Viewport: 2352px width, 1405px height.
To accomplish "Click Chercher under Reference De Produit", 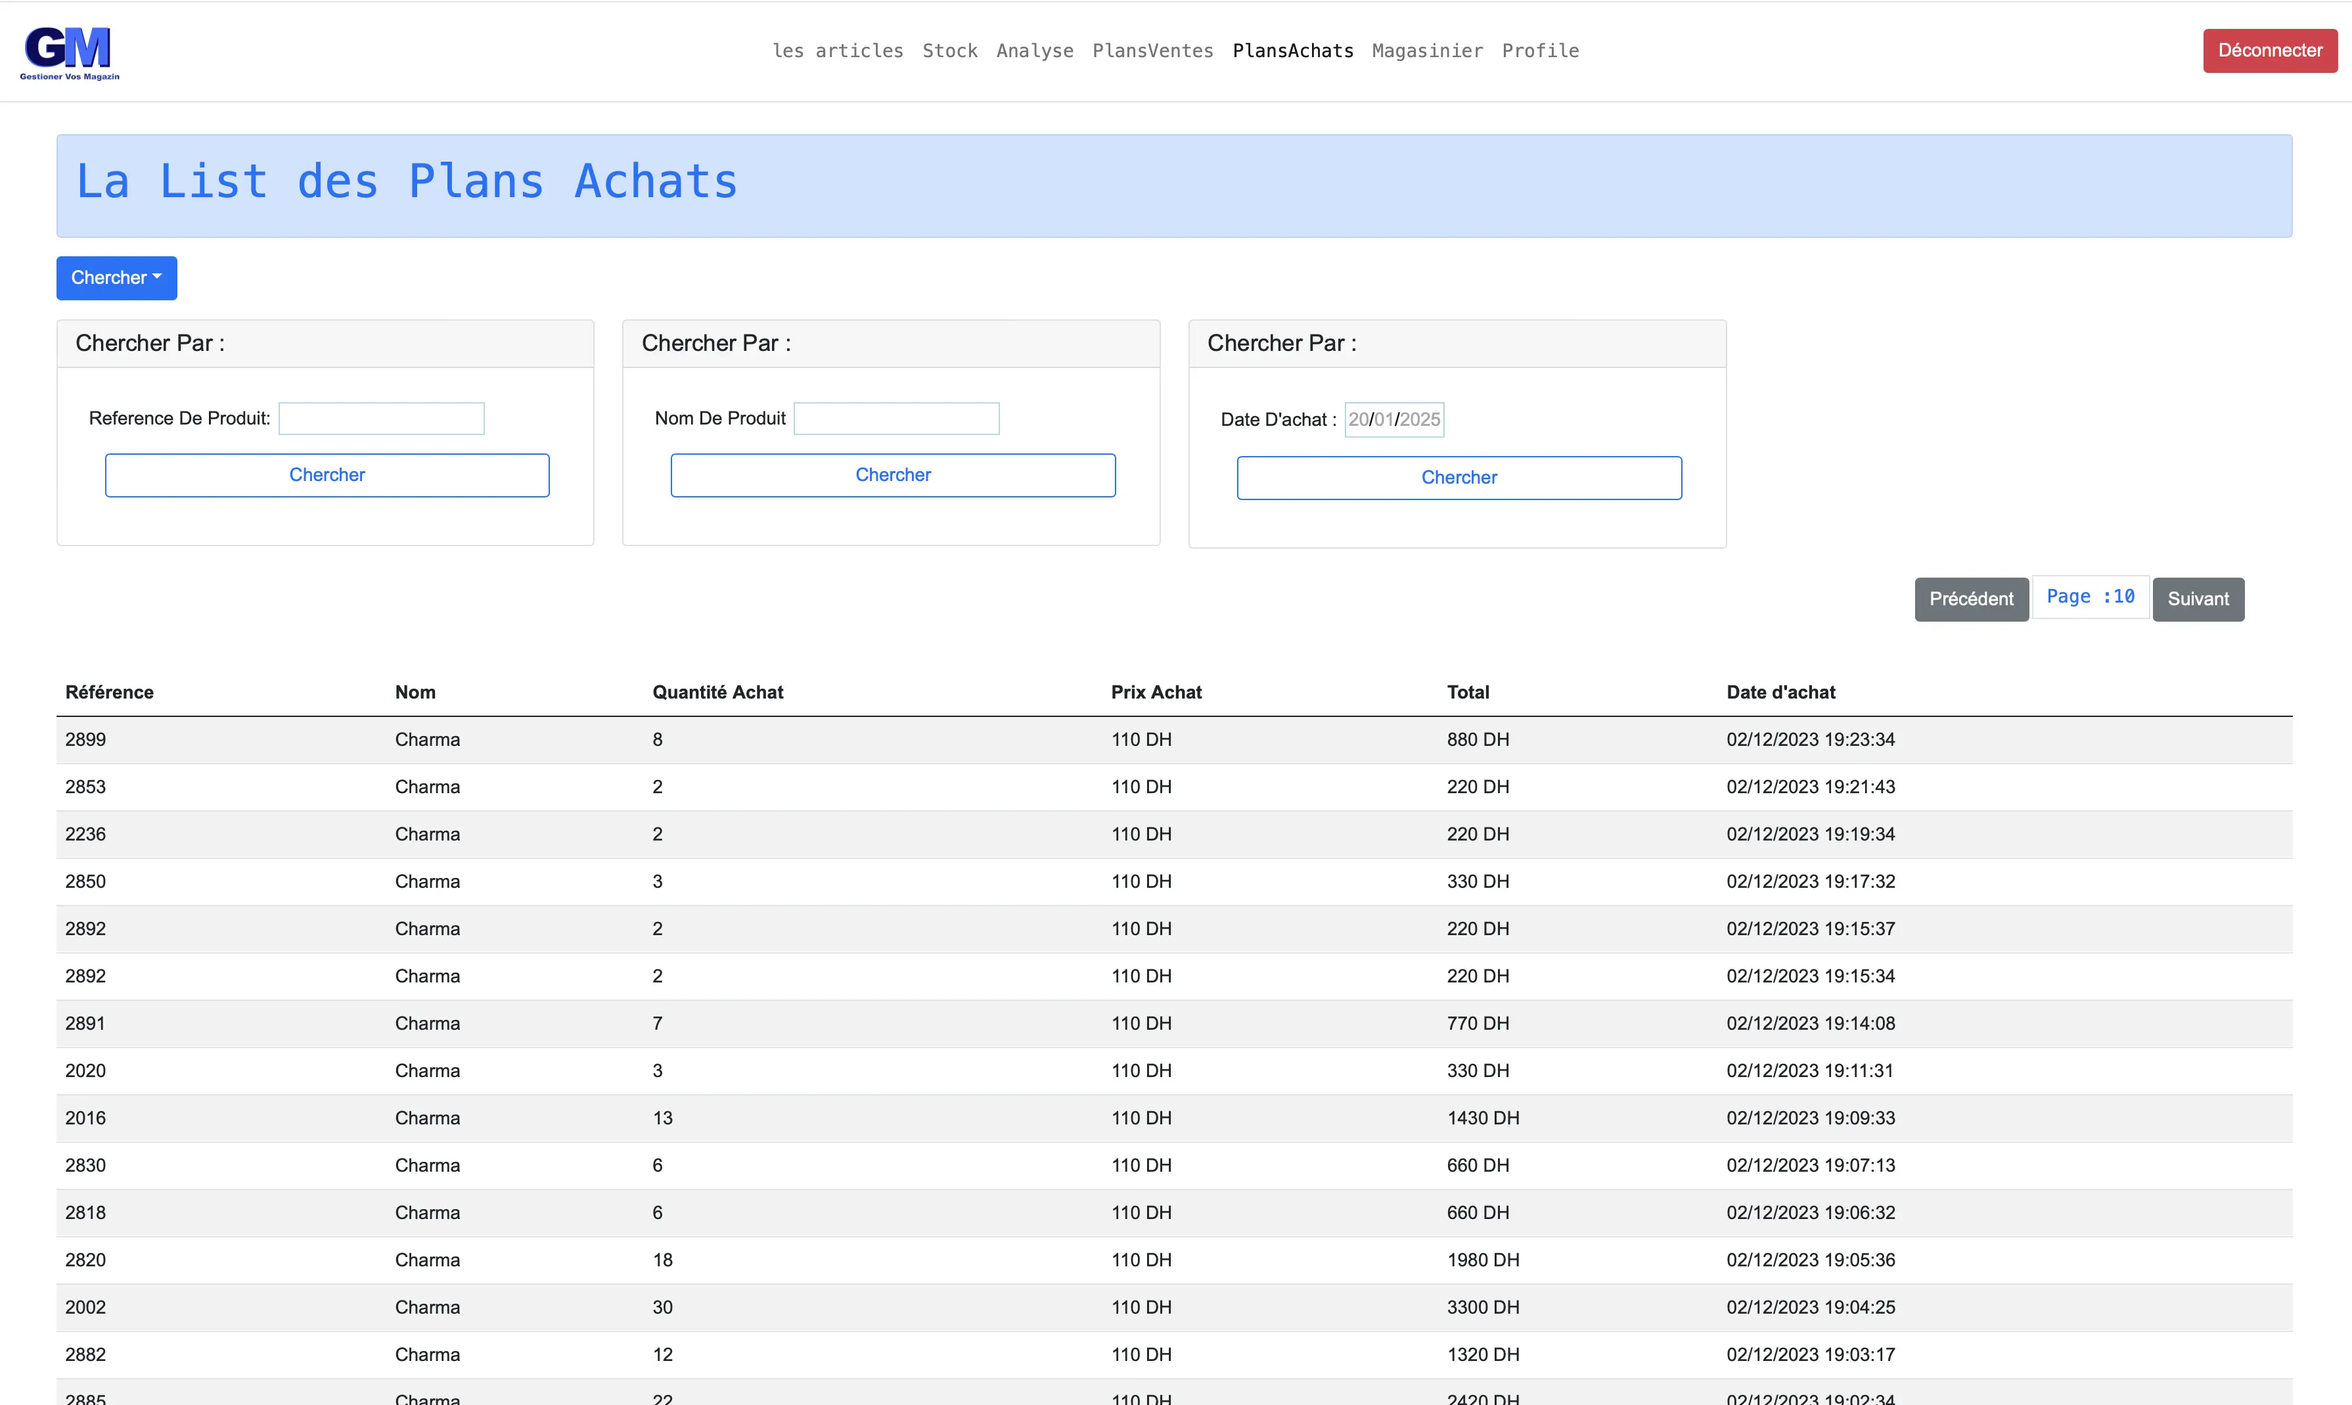I will coord(327,475).
